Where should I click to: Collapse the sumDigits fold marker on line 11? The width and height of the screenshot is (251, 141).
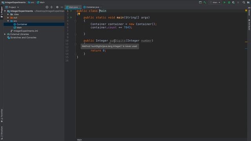pos(76,44)
